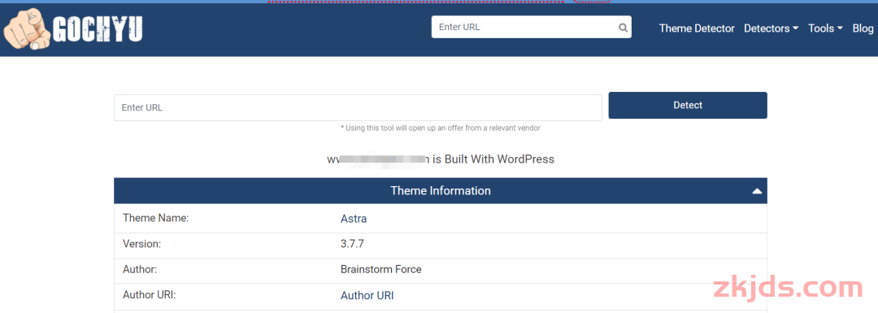The width and height of the screenshot is (878, 313).
Task: Focus the header Enter URL search box
Action: pos(532,27)
